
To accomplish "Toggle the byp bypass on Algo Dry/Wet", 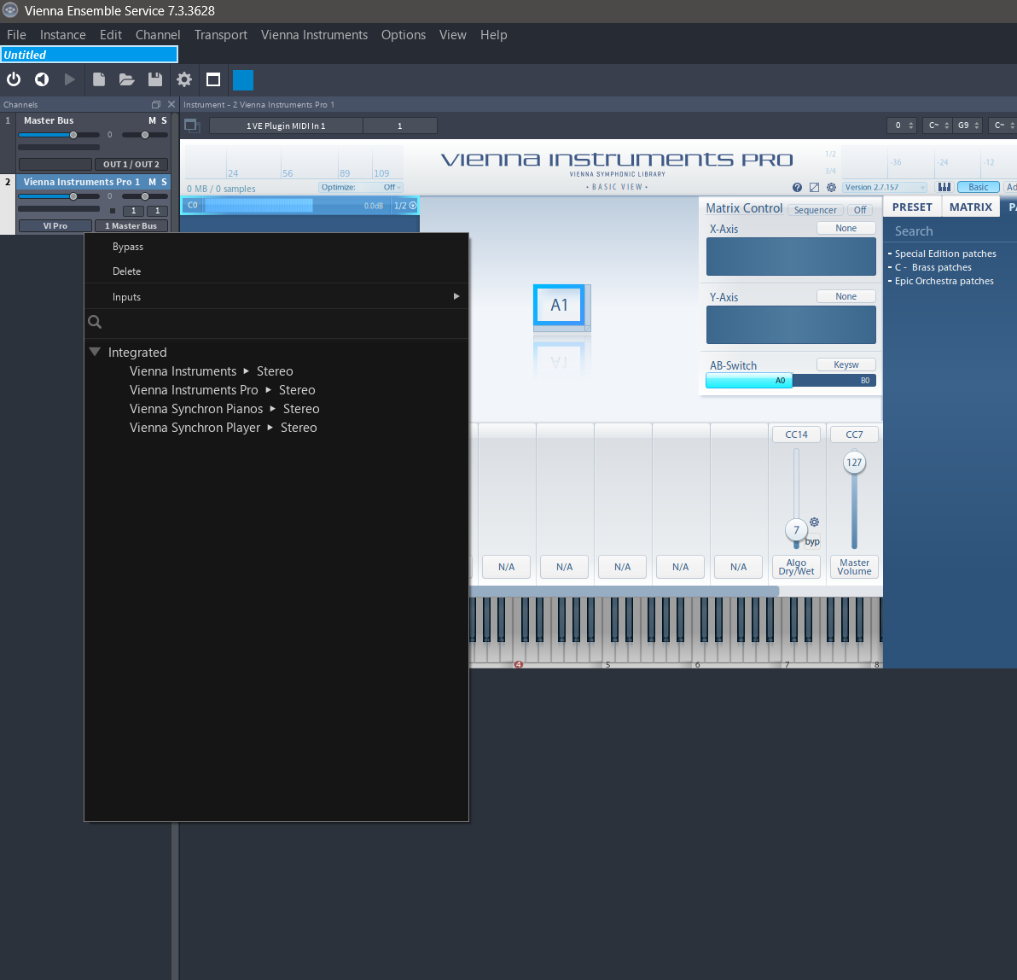I will pos(812,541).
